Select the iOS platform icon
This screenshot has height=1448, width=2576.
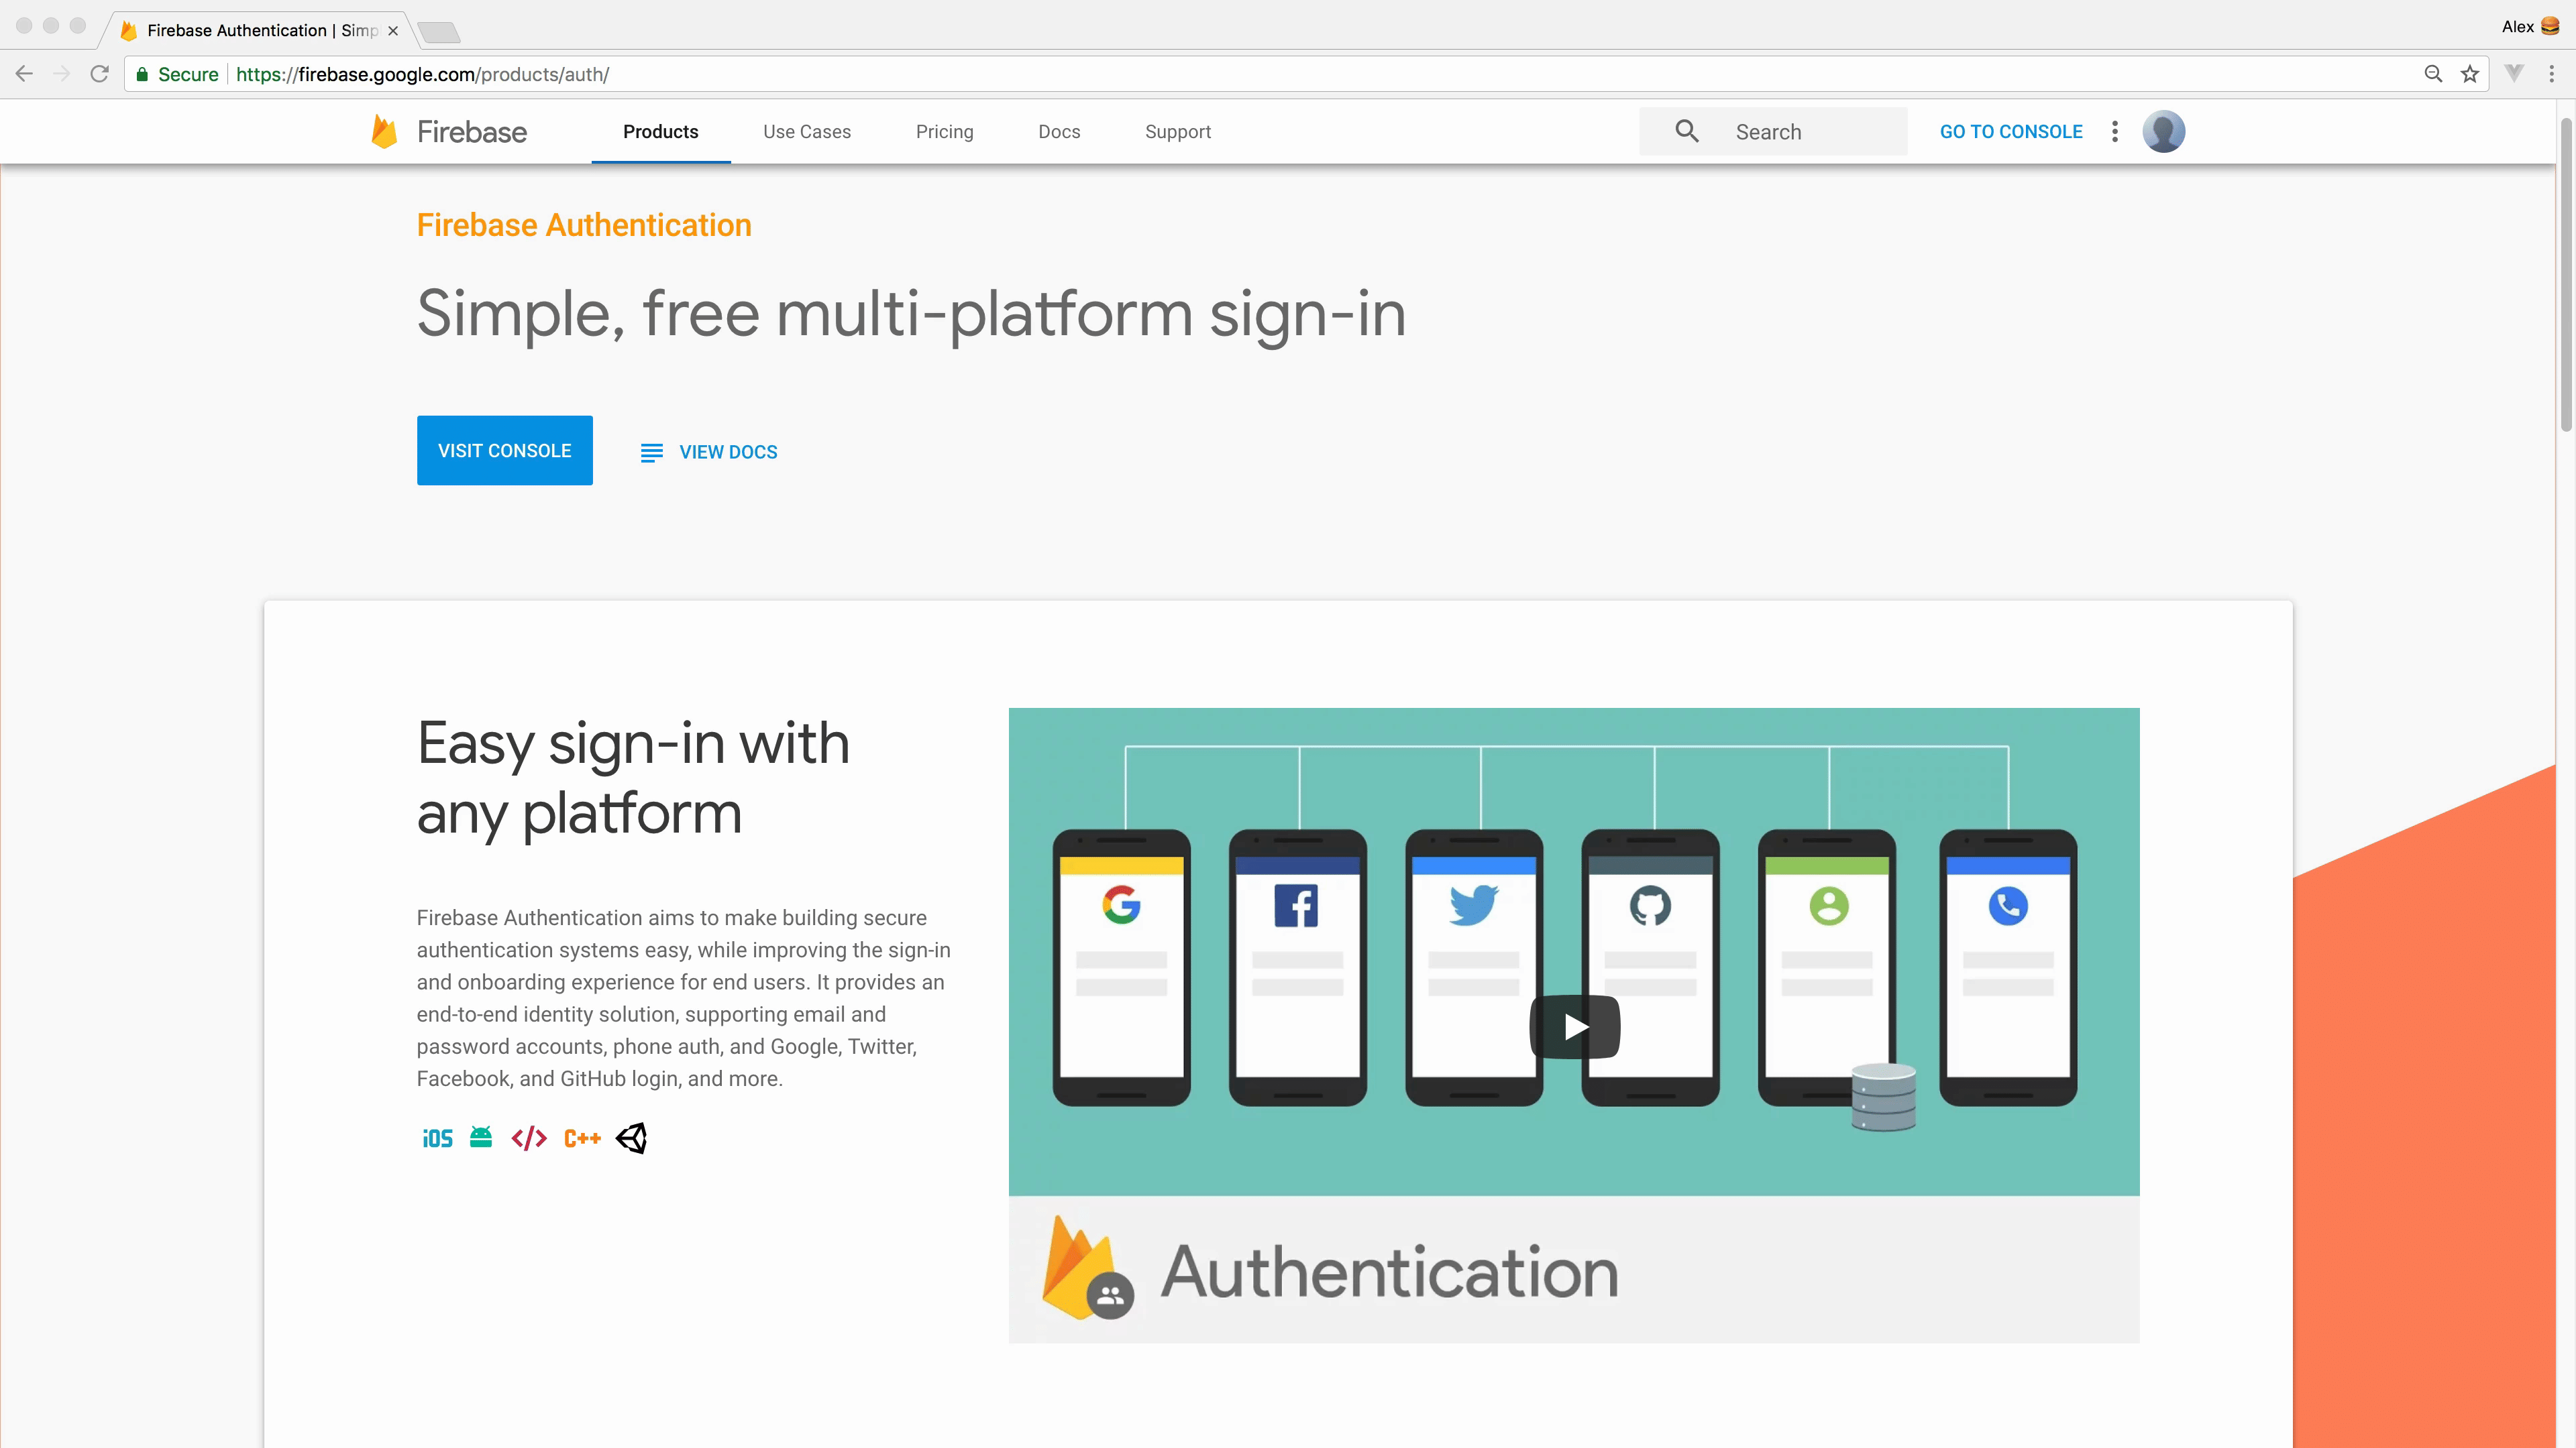(437, 1138)
